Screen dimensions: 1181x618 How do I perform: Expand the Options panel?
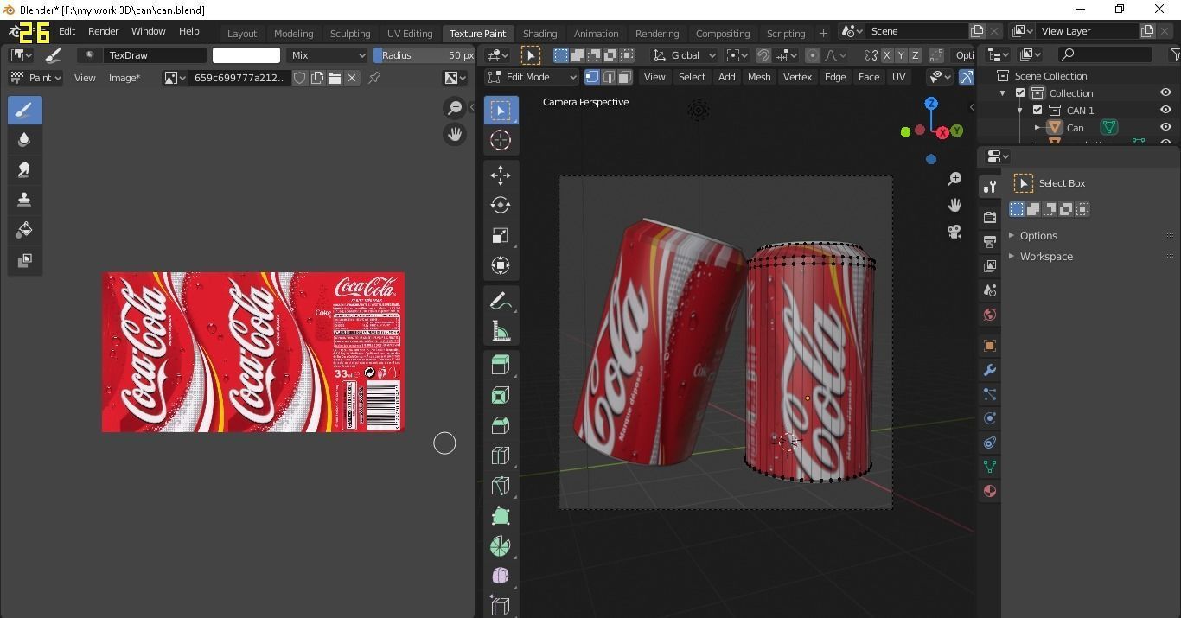1038,235
